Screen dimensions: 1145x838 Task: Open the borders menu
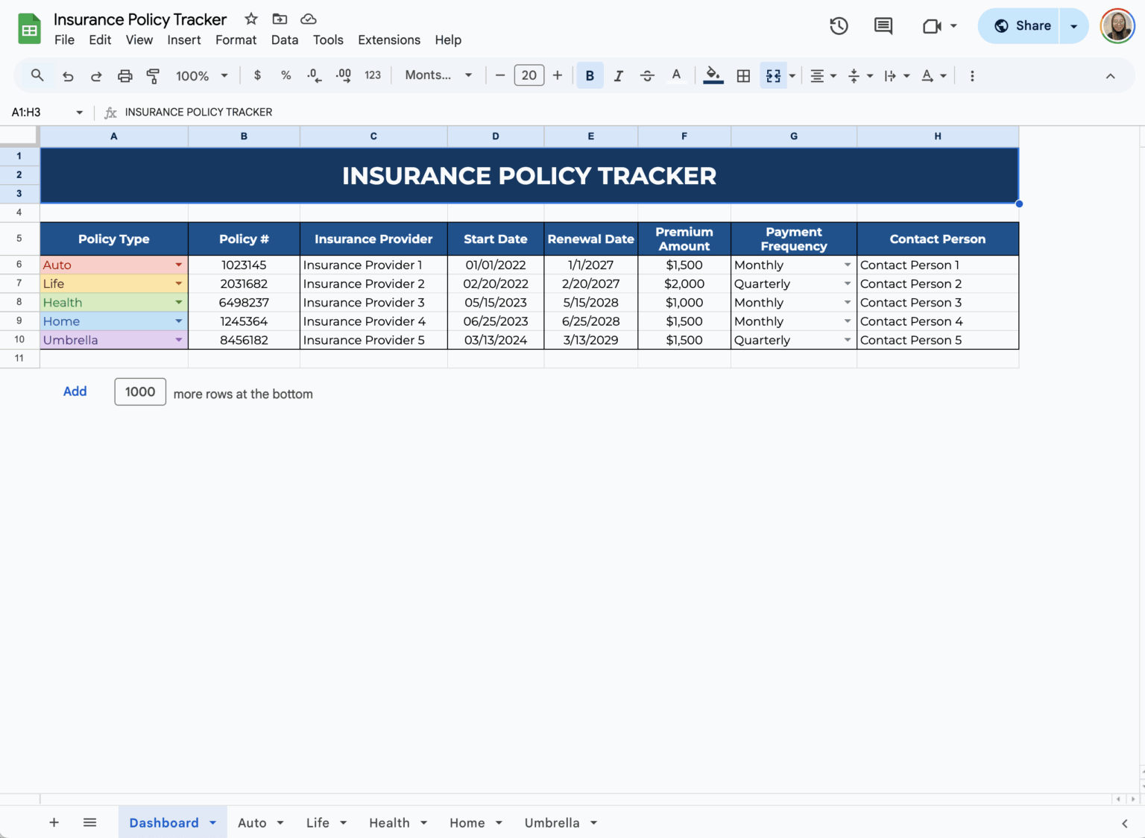click(743, 75)
